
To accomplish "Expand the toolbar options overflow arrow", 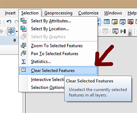I will pyautogui.click(x=130, y=33).
